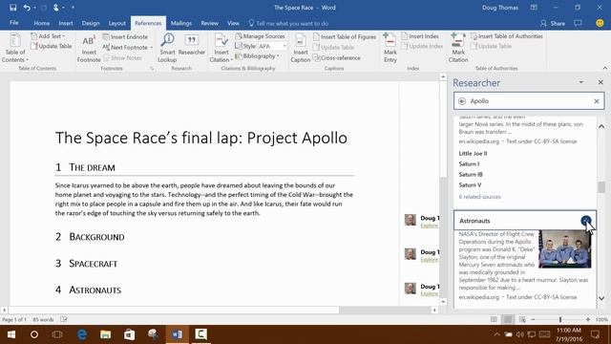Viewport: 611px width, 344px height.
Task: Send feedback via the smiley icon
Action: (x=600, y=23)
